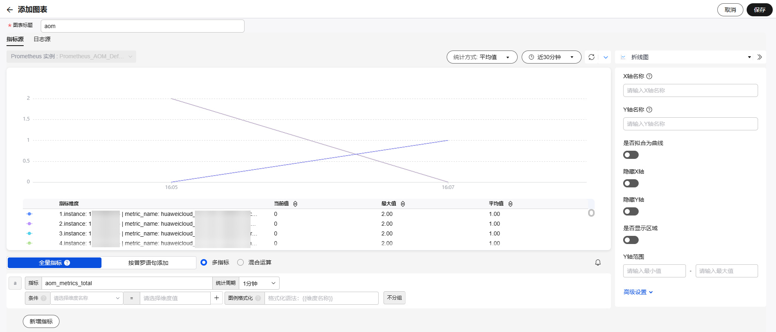
Task: Click the X轴名称 input field
Action: pyautogui.click(x=690, y=90)
